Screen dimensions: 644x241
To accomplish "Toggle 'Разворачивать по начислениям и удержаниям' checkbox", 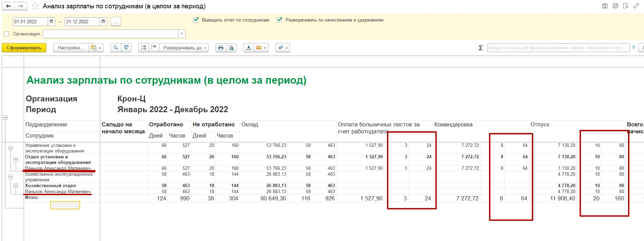I will 279,20.
